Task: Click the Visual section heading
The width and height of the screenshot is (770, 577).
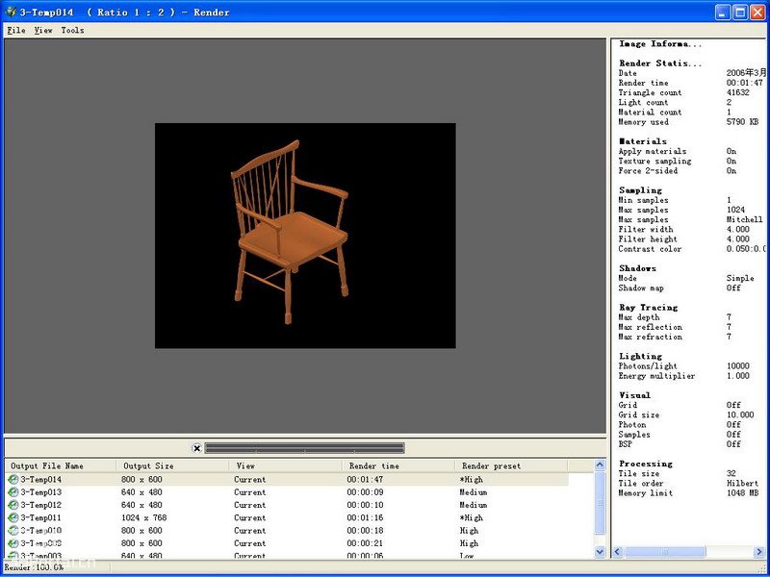Action: click(634, 395)
